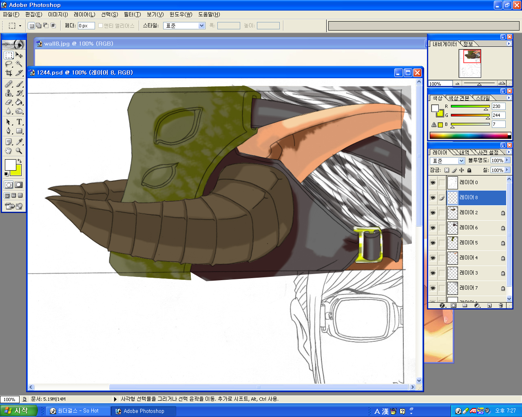Select the Blur tool
Viewport: 522px width, 417px height.
tap(9, 111)
